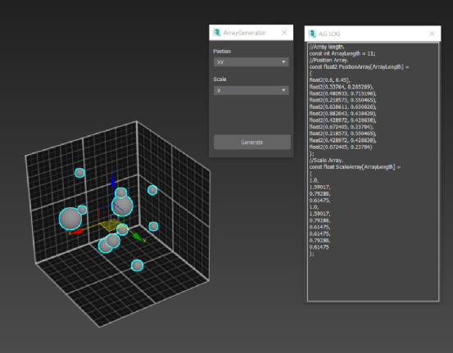Open the Scale dropdown showing X
The image size is (453, 353).
[x=251, y=90]
